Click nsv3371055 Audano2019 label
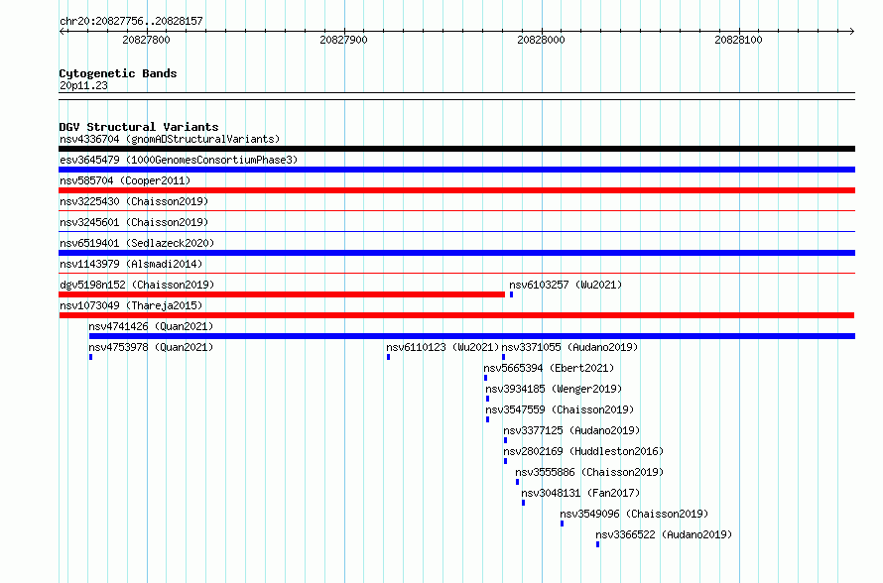Image resolution: width=883 pixels, height=583 pixels. point(569,347)
